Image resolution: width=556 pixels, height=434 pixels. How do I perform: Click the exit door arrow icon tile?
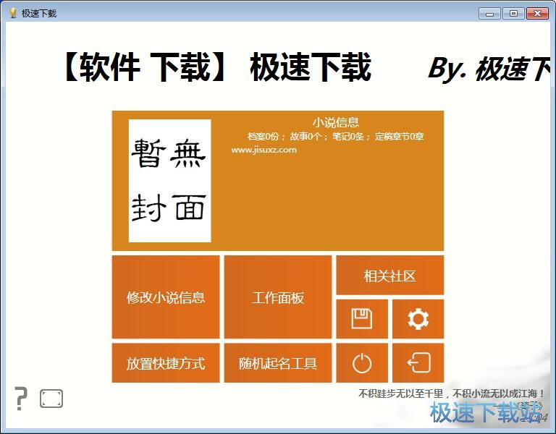coord(418,362)
